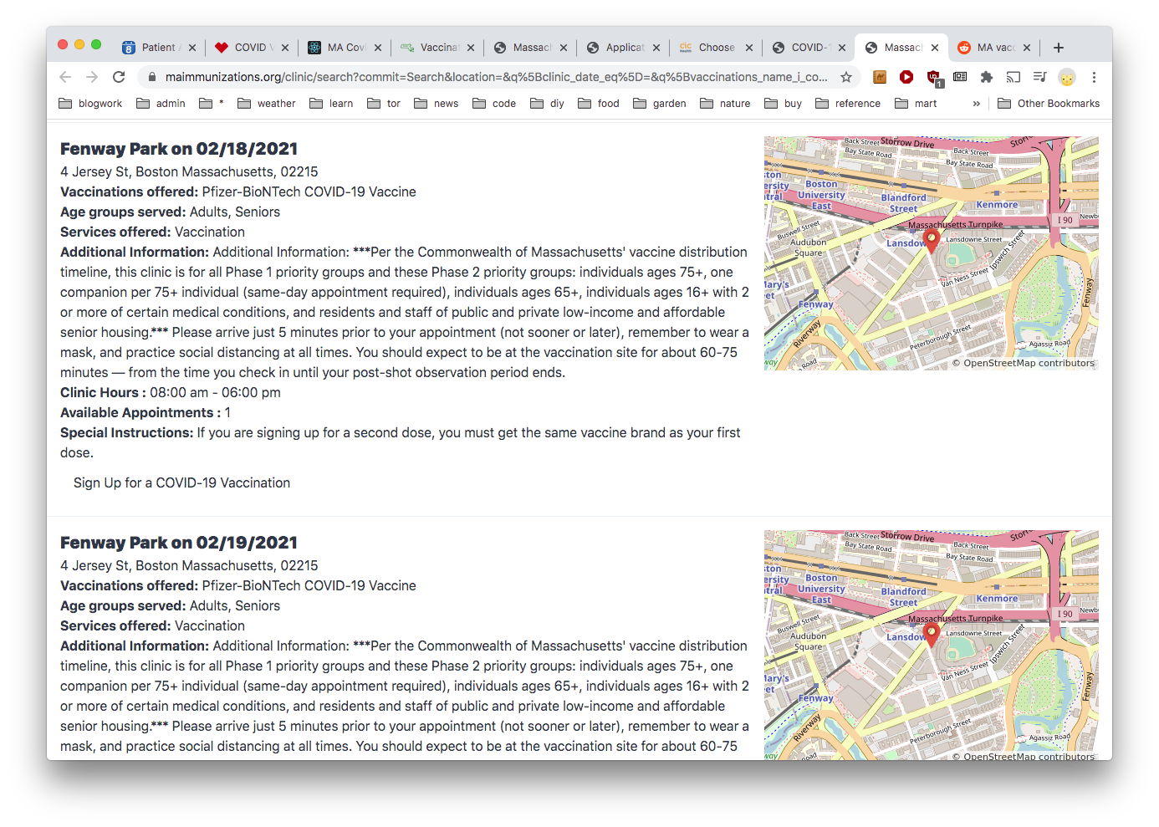Expand the Other Bookmarks folder
Viewport: 1159px width, 827px height.
coord(1049,104)
